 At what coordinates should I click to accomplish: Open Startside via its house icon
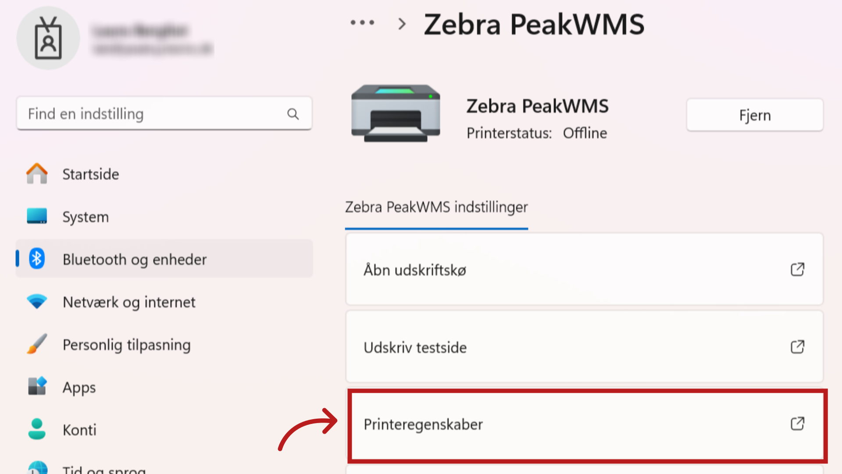(x=37, y=174)
